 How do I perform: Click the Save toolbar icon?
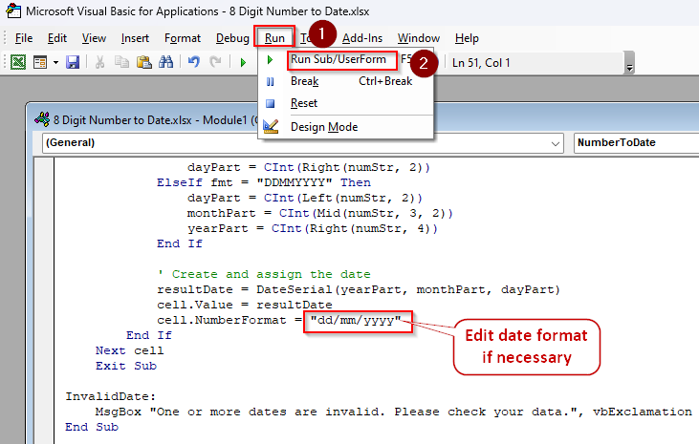click(73, 62)
